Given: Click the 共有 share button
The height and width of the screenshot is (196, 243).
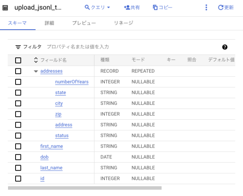Looking at the screenshot, I should click(132, 8).
